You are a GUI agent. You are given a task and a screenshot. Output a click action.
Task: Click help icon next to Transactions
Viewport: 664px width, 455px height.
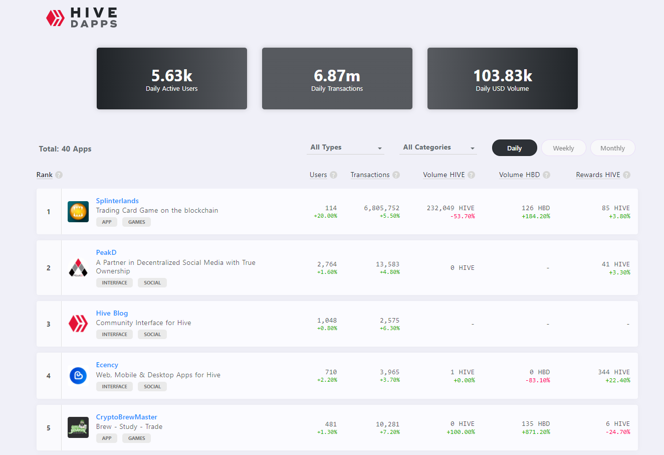(x=396, y=175)
